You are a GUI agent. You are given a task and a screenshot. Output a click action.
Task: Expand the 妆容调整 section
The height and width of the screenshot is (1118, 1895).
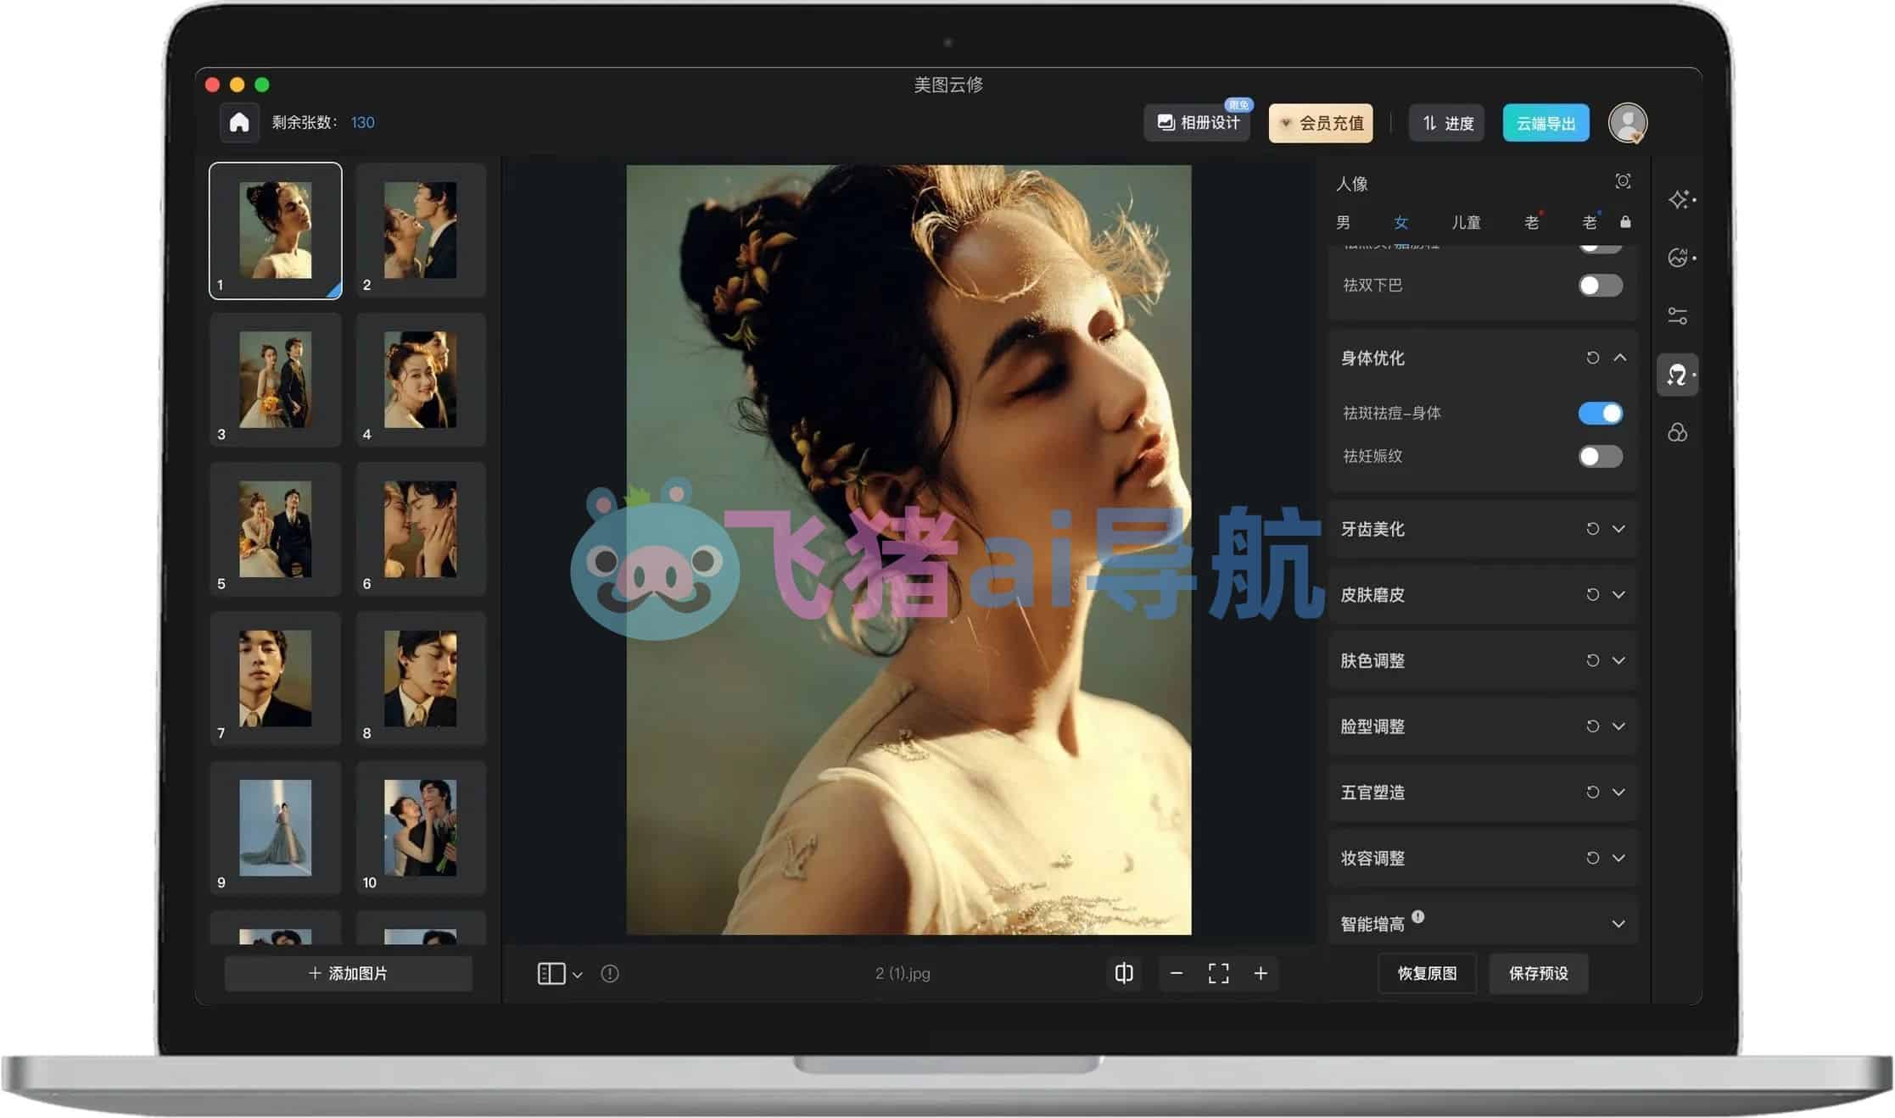coord(1619,858)
